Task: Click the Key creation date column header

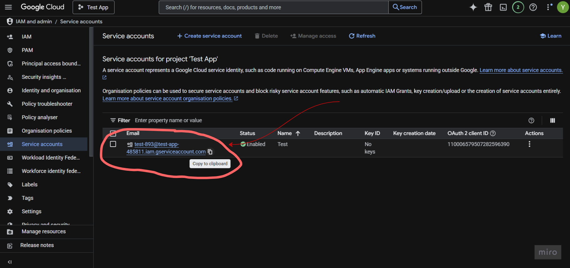Action: [x=414, y=133]
